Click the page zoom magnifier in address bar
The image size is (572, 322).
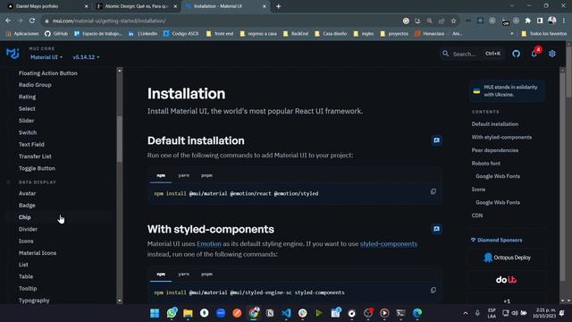click(430, 21)
